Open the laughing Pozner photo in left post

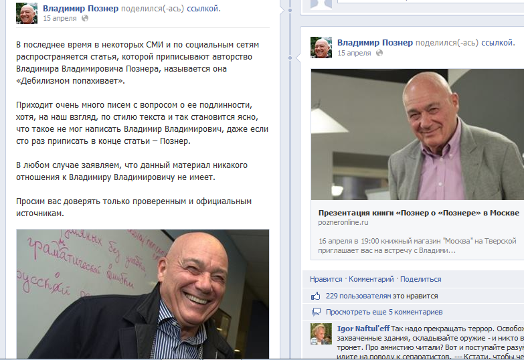click(x=143, y=294)
